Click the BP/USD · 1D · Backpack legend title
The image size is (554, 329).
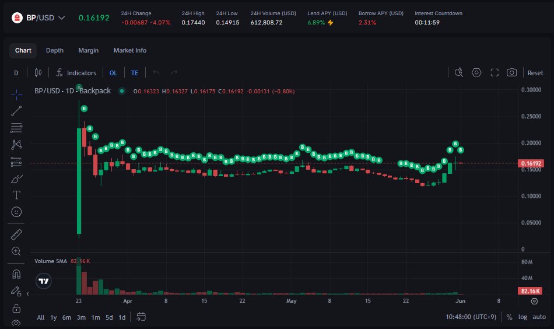point(72,91)
